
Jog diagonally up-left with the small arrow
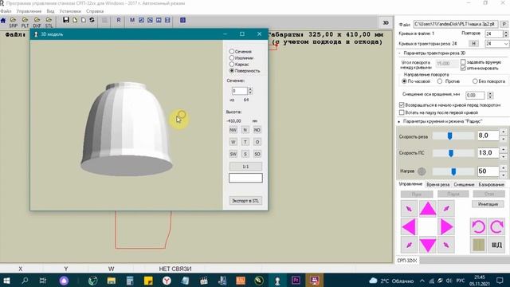(409, 208)
